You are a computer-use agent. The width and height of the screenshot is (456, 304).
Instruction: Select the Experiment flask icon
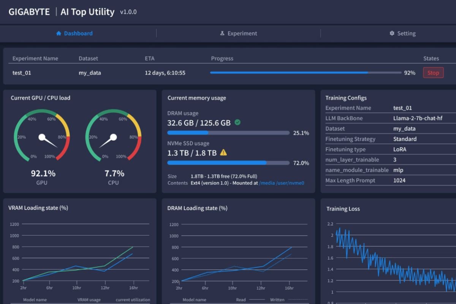coord(222,33)
